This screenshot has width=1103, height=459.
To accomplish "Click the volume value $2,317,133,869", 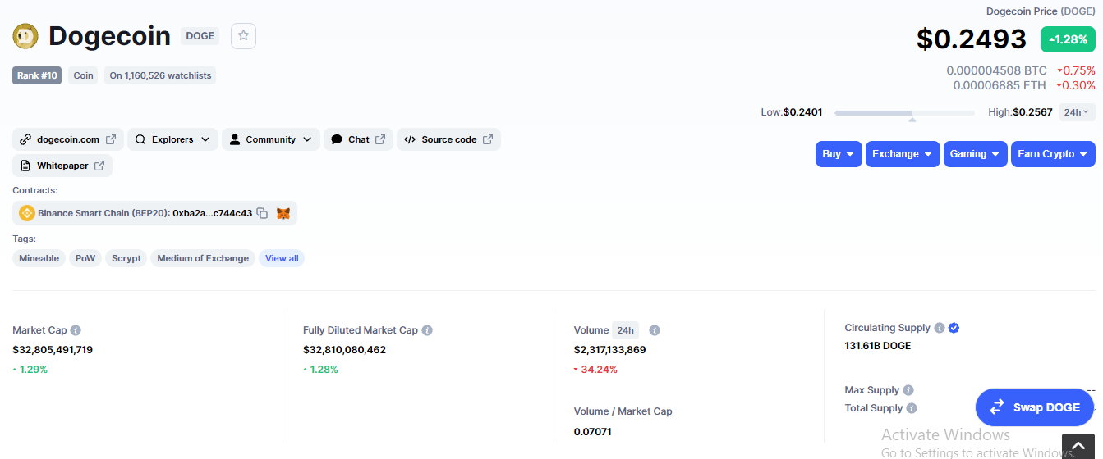I will click(x=609, y=350).
